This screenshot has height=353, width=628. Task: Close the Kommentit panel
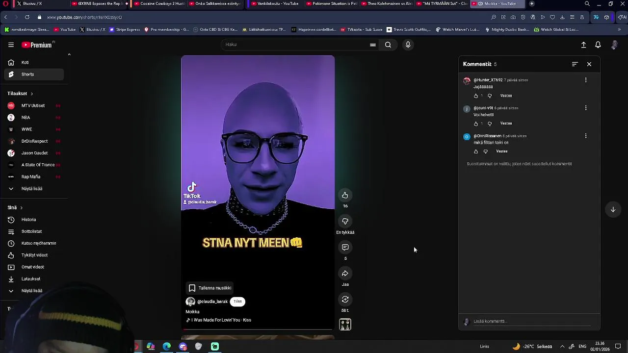(x=589, y=64)
